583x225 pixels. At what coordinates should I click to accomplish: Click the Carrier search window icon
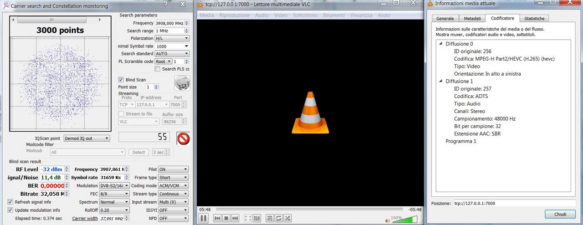click(x=6, y=5)
